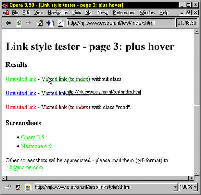Viewport: 201px width, 195px height.
Task: Open the News menu
Action: (x=103, y=13)
